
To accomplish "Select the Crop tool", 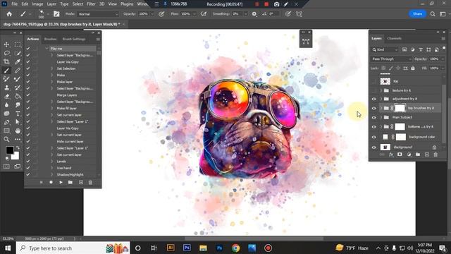I will point(6,61).
